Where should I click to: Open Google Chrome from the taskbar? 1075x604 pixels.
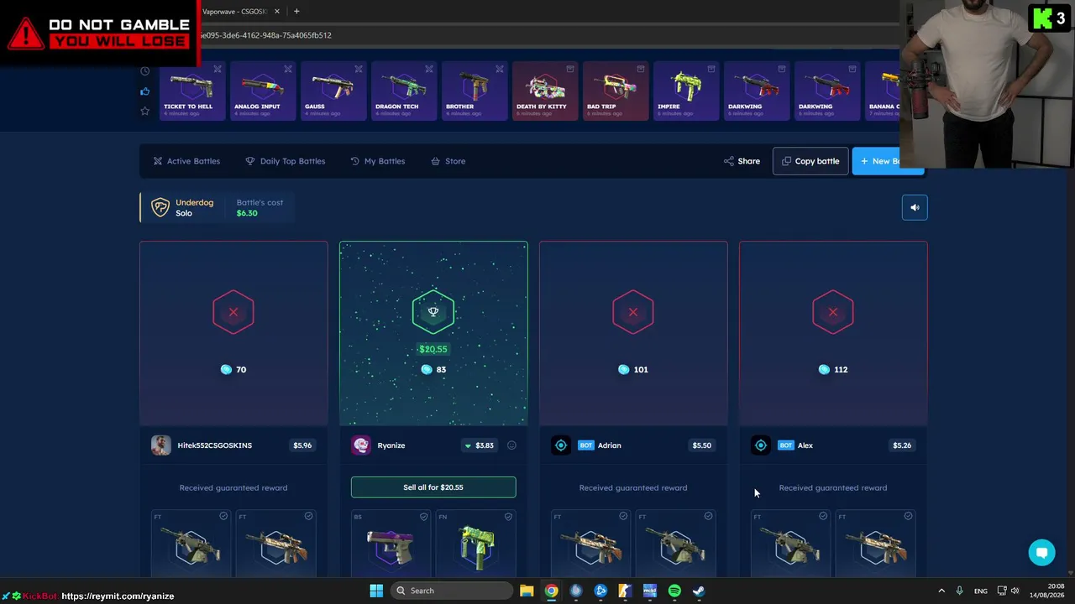tap(551, 591)
